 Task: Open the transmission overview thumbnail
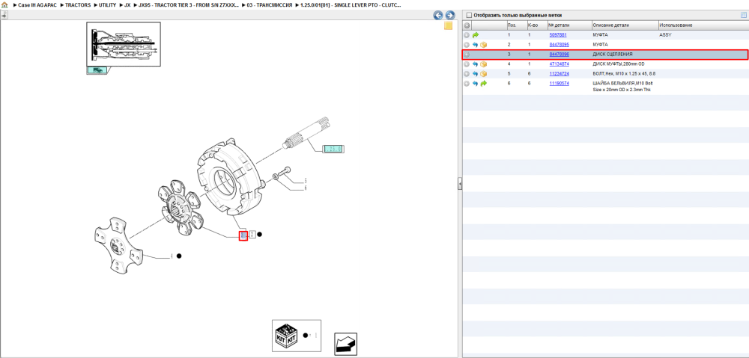point(124,44)
